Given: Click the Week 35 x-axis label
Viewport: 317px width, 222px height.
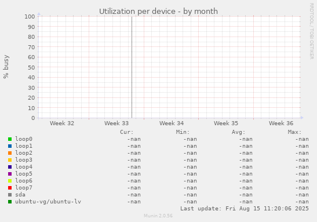Looking at the screenshot, I should (x=226, y=123).
